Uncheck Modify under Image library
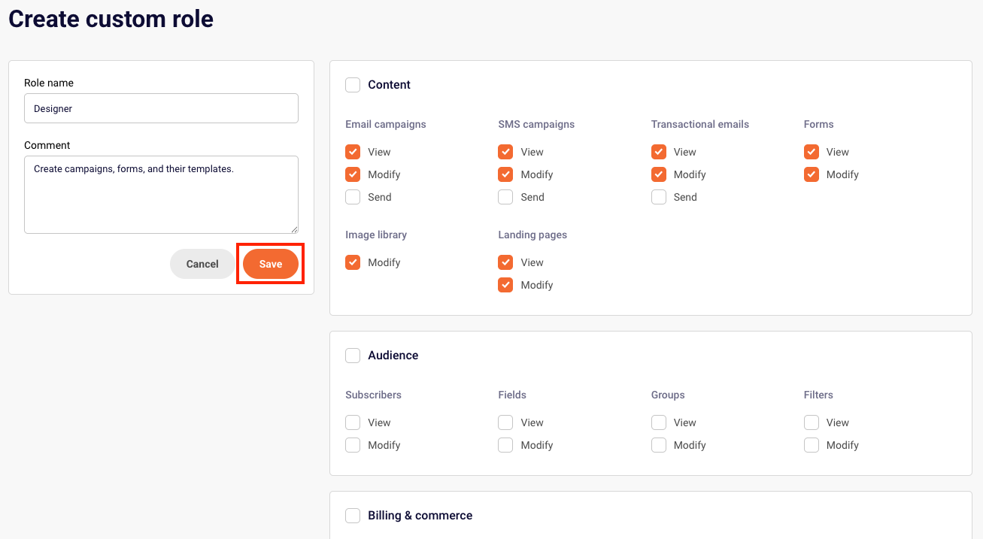The width and height of the screenshot is (983, 539). point(353,262)
